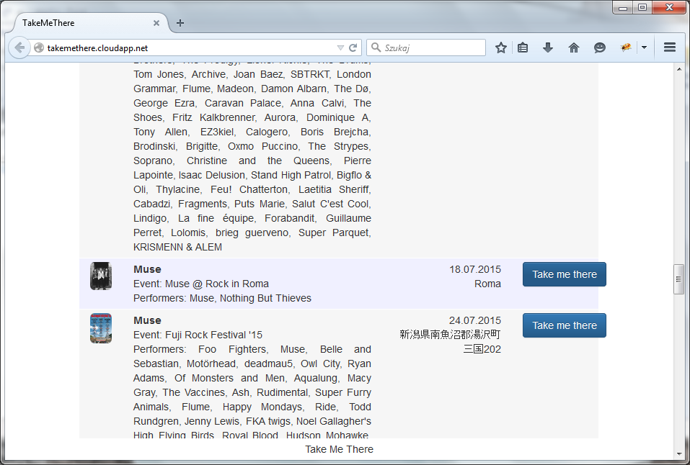
Task: Click the search magnifier icon
Action: [x=376, y=47]
